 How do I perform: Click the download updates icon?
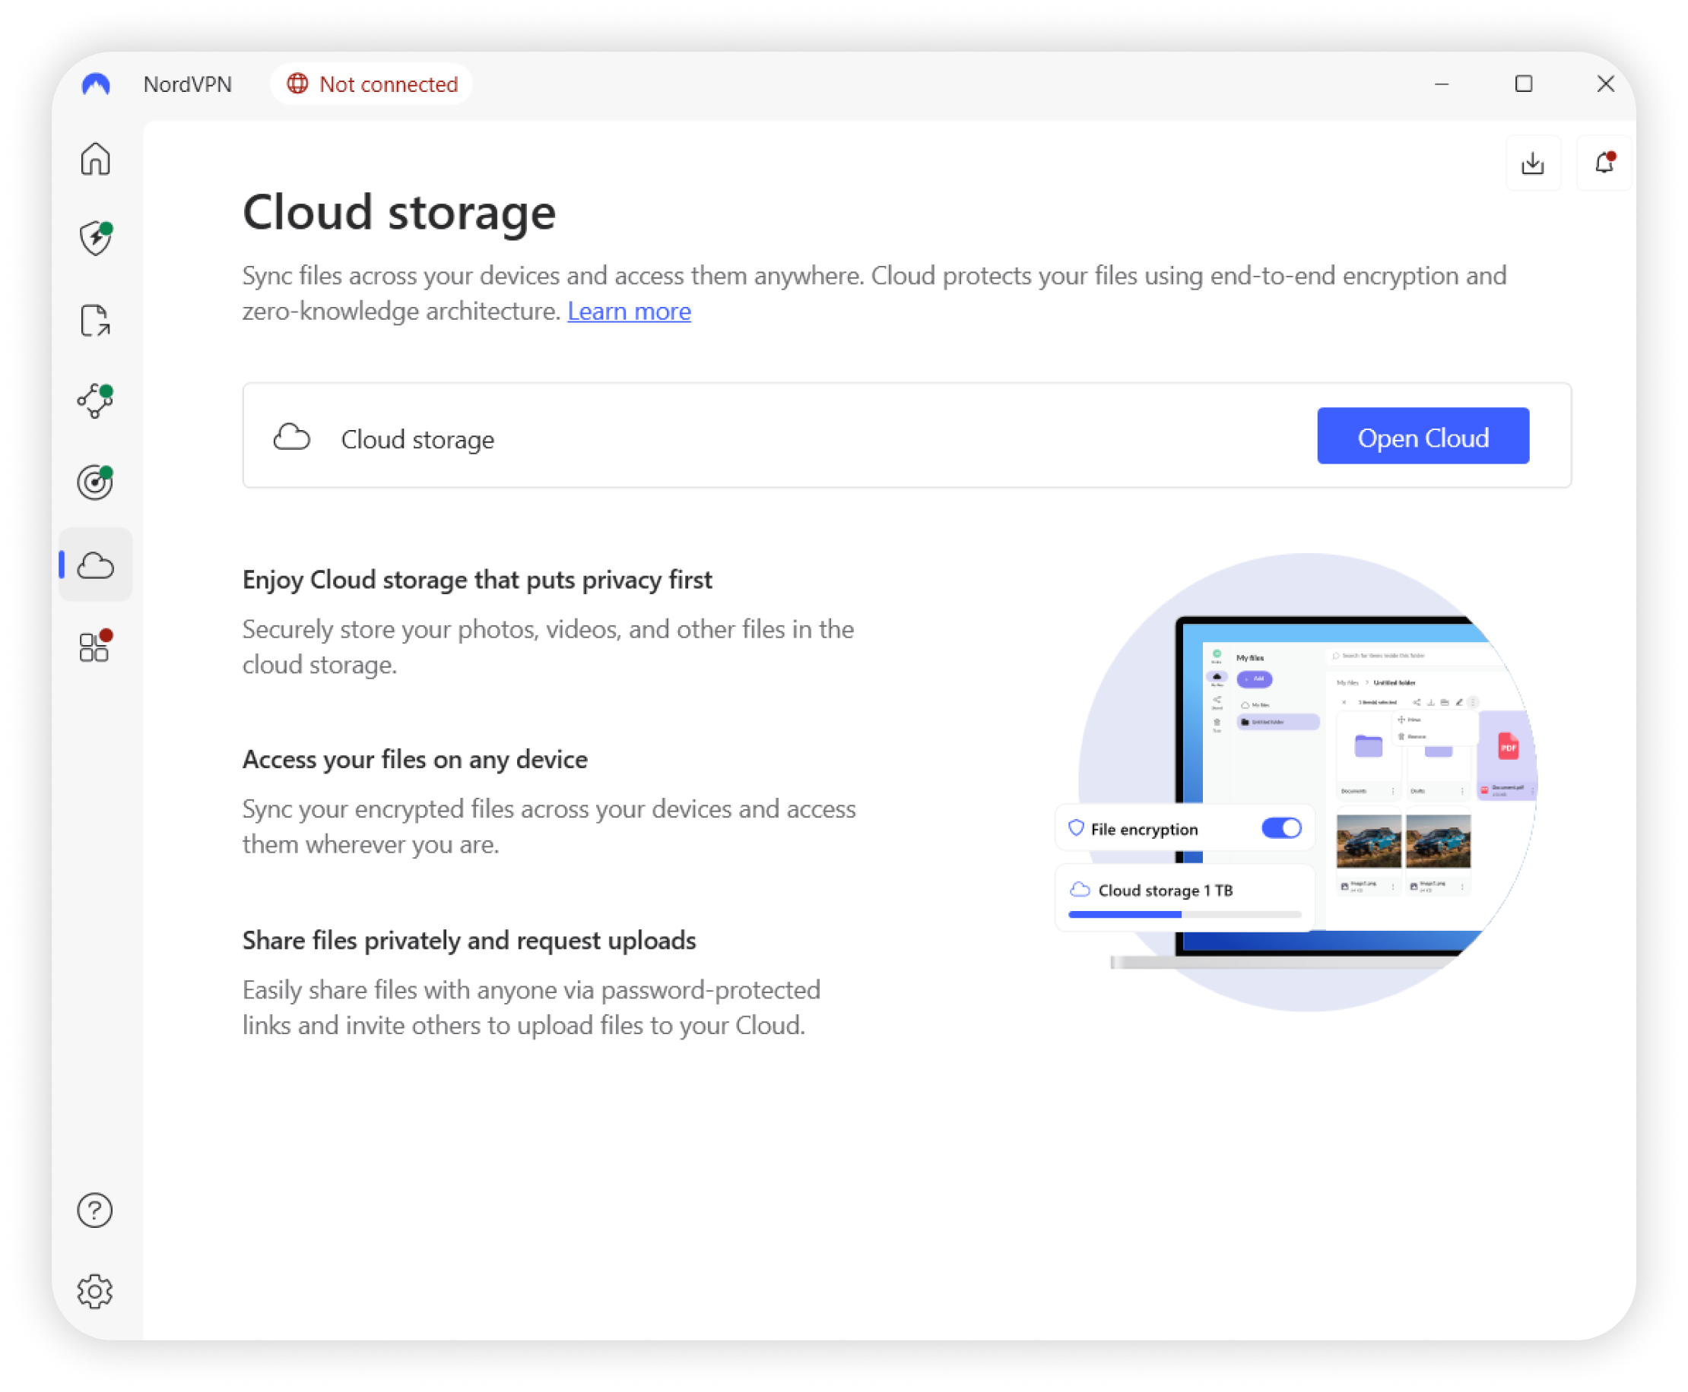1532,163
